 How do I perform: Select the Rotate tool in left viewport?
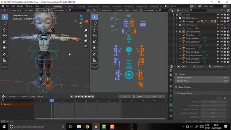[x=5, y=36]
